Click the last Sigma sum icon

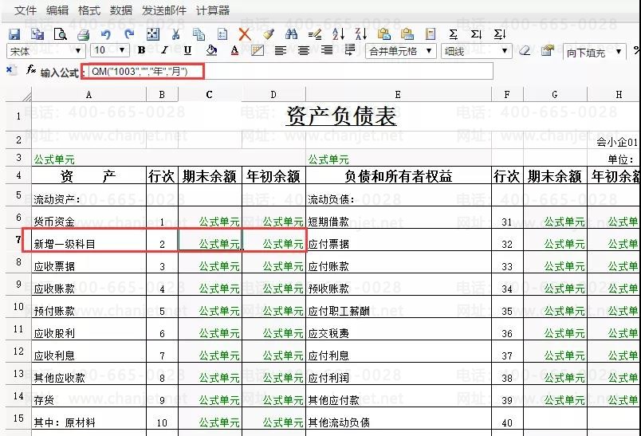point(500,34)
